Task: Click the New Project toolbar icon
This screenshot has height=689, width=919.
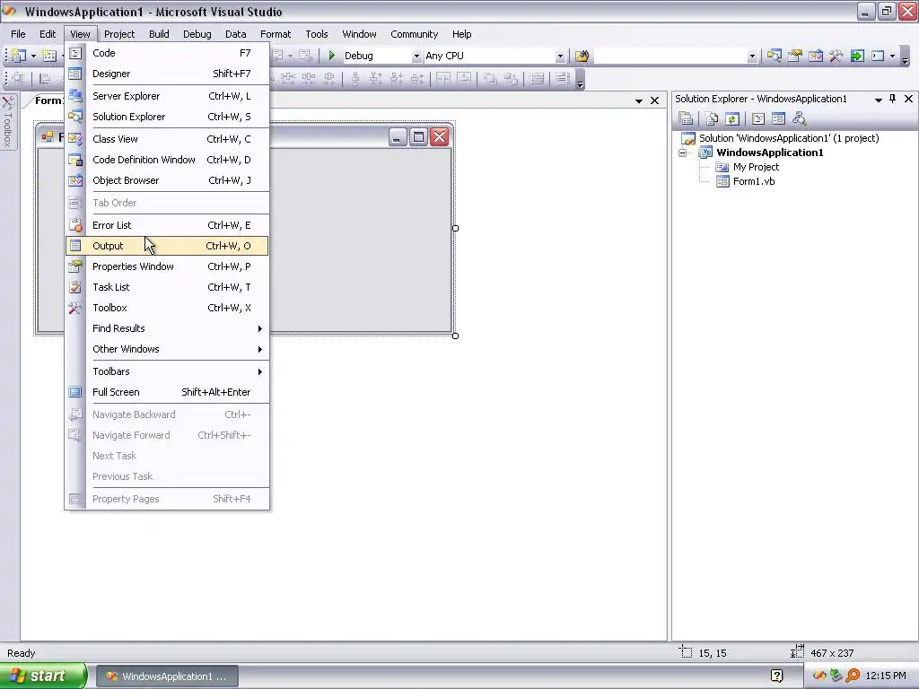Action: pos(19,56)
